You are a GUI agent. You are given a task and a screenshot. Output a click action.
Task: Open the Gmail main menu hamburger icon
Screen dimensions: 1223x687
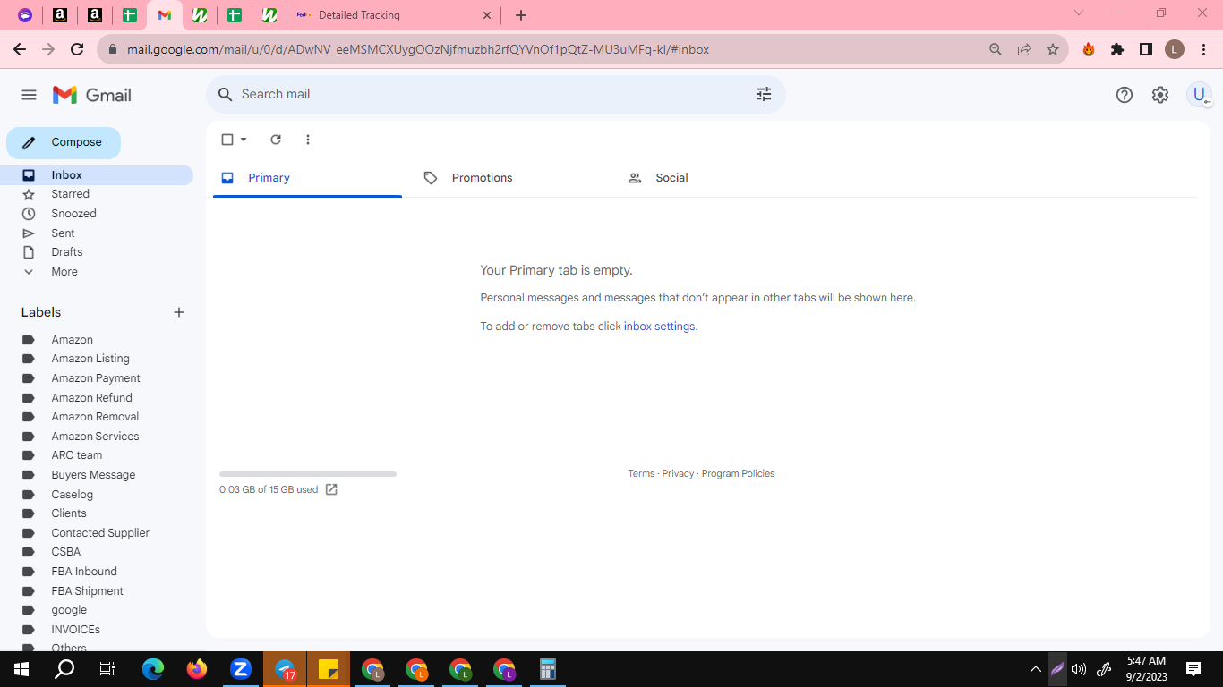pos(29,95)
